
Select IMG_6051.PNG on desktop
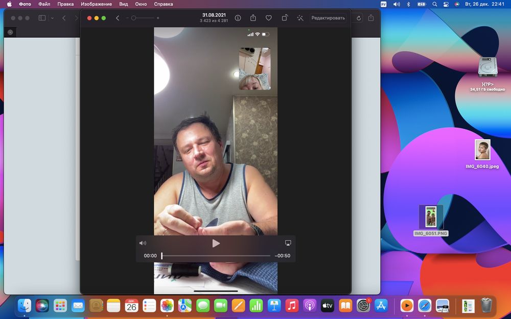(431, 216)
